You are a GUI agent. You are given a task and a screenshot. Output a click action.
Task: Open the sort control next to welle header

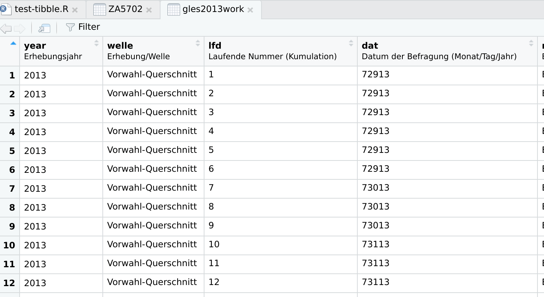(198, 43)
